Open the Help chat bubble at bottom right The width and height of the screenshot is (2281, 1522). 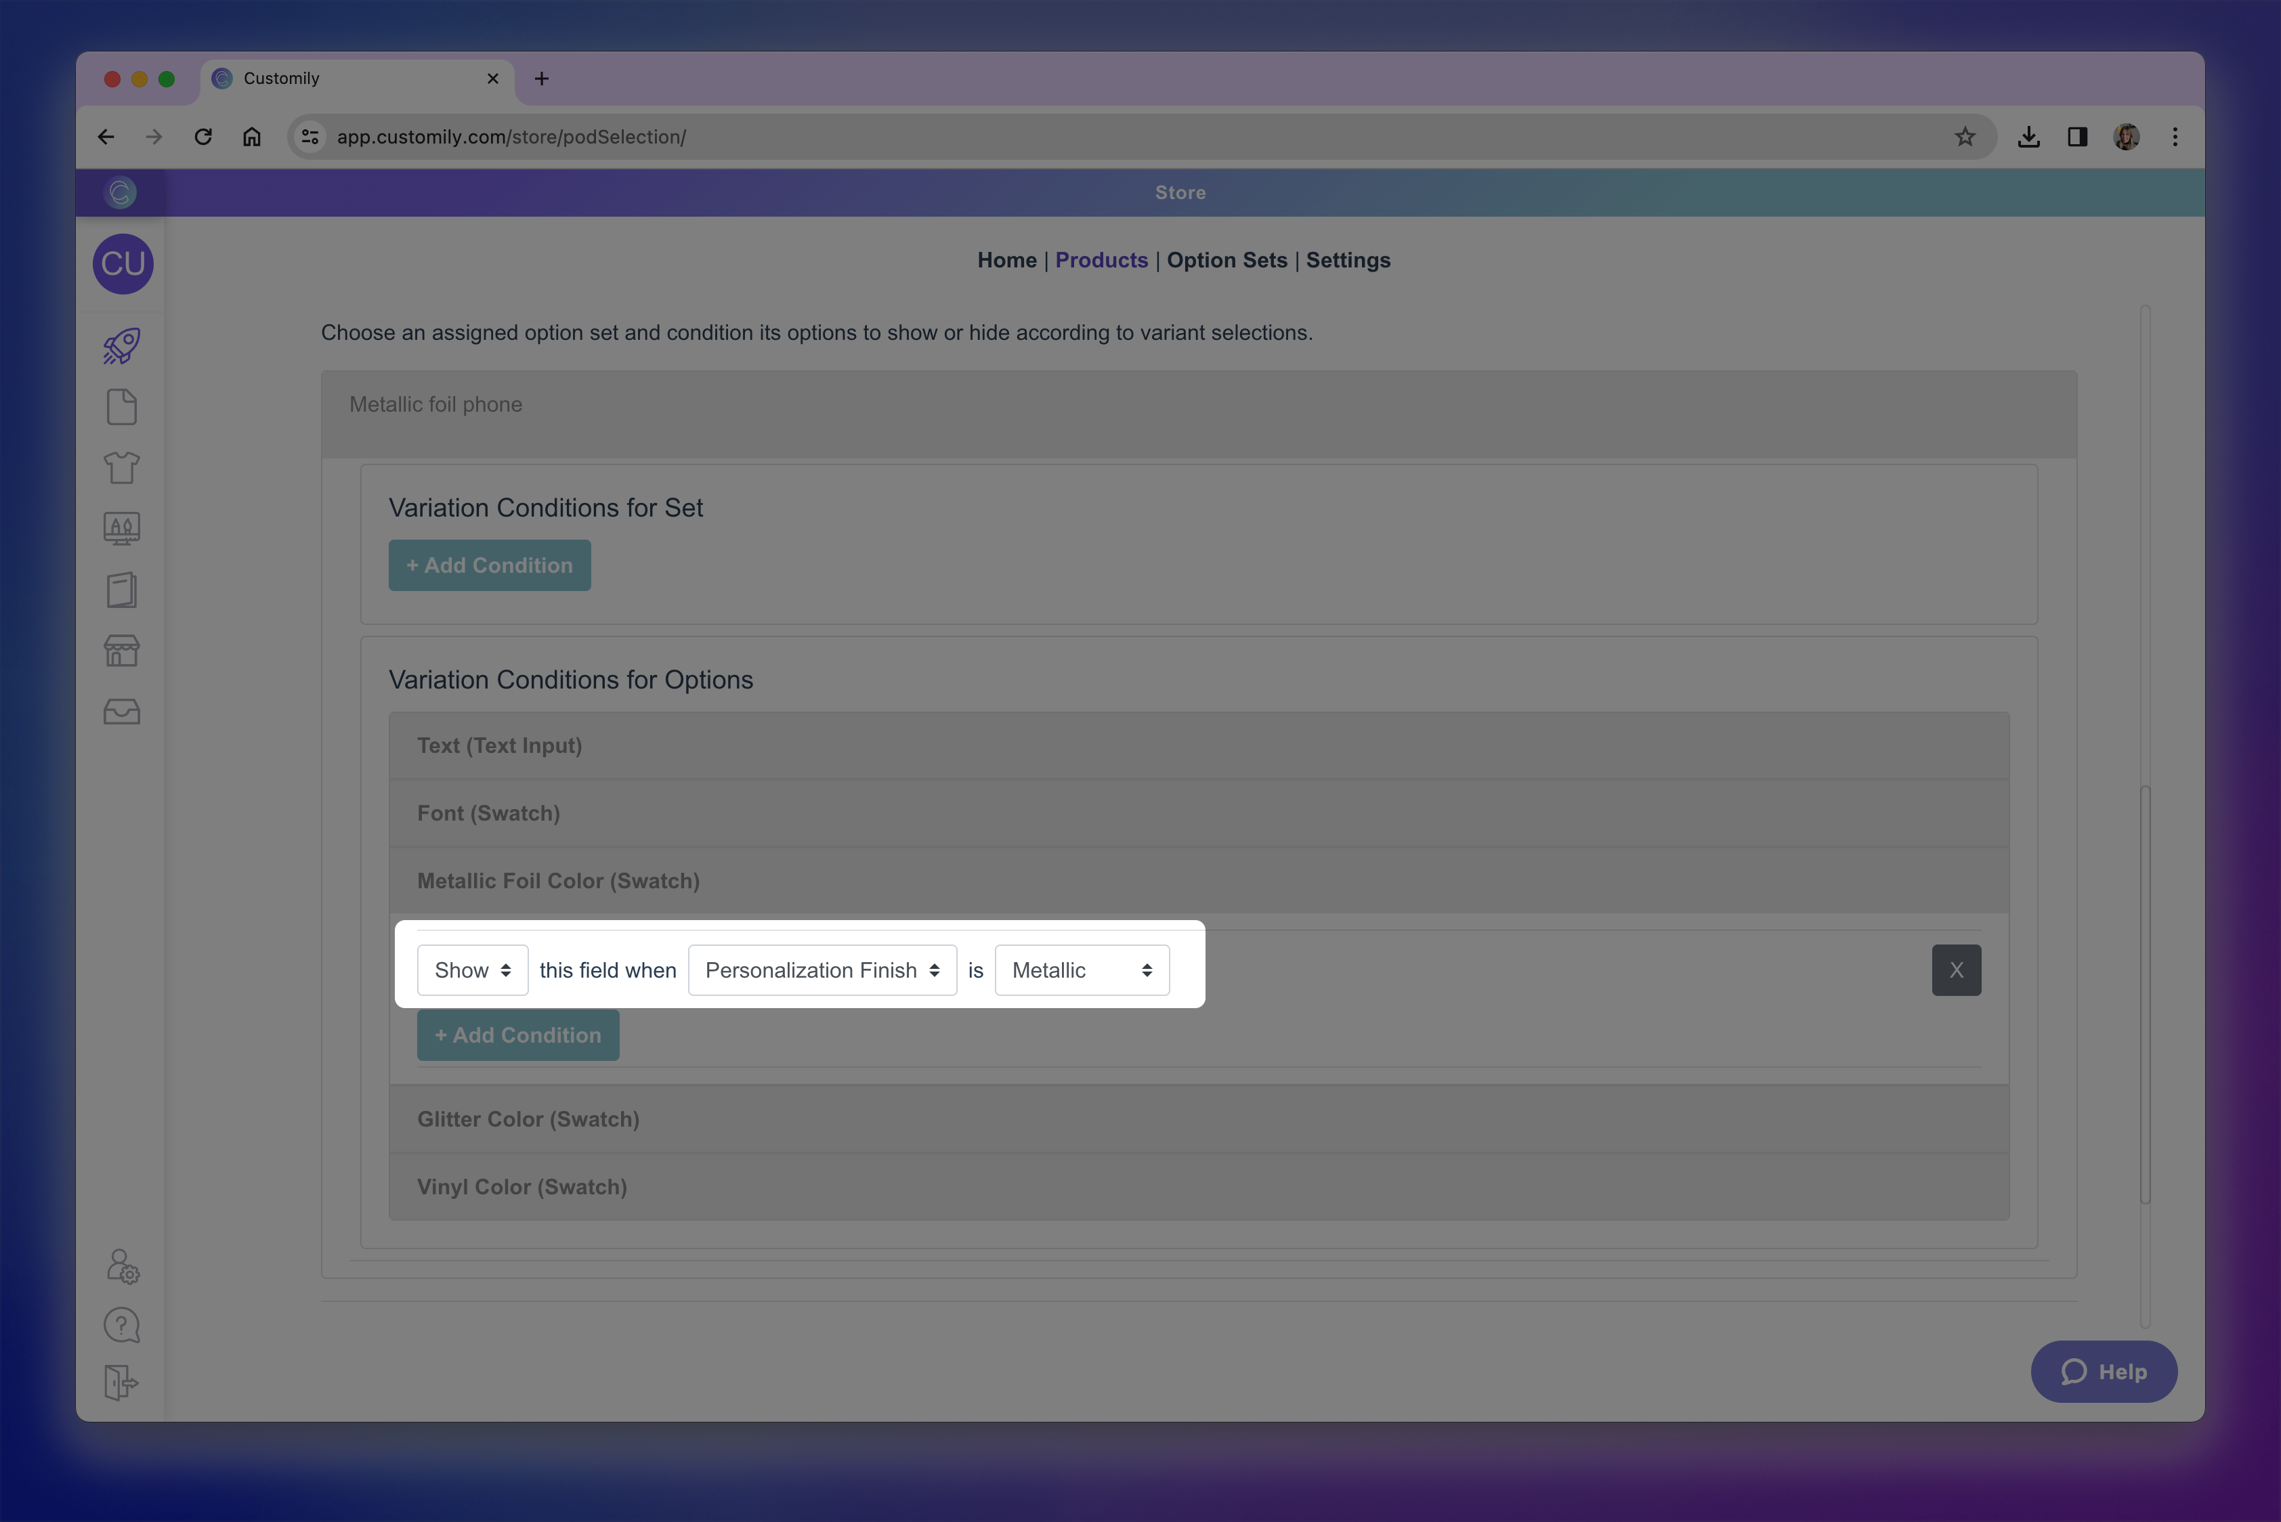pyautogui.click(x=2104, y=1372)
